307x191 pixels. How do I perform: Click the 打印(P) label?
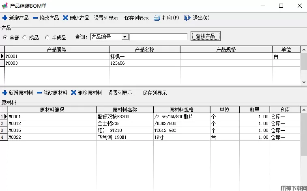pyautogui.click(x=171, y=18)
